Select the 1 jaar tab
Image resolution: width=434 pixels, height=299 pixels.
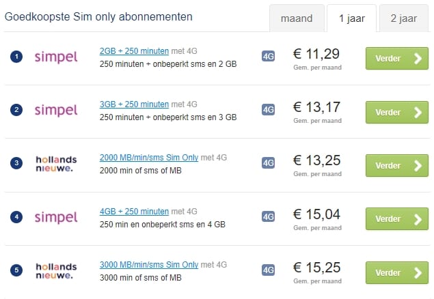pos(352,18)
